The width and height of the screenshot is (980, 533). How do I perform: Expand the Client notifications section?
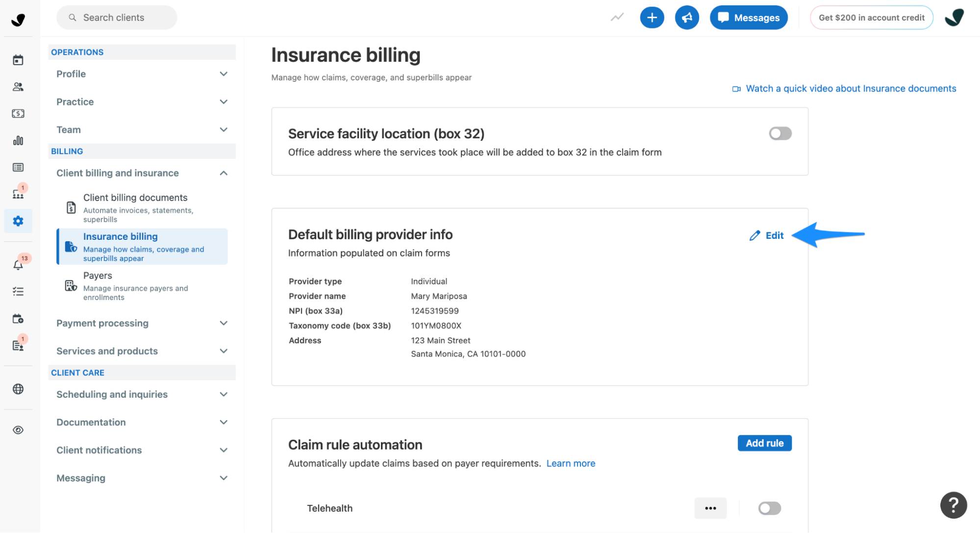(x=142, y=450)
